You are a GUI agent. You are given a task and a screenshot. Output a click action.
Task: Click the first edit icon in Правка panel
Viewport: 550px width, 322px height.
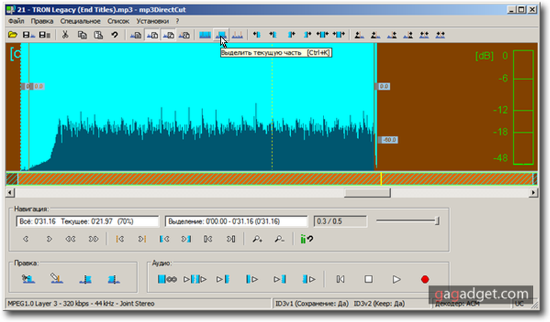tap(28, 279)
